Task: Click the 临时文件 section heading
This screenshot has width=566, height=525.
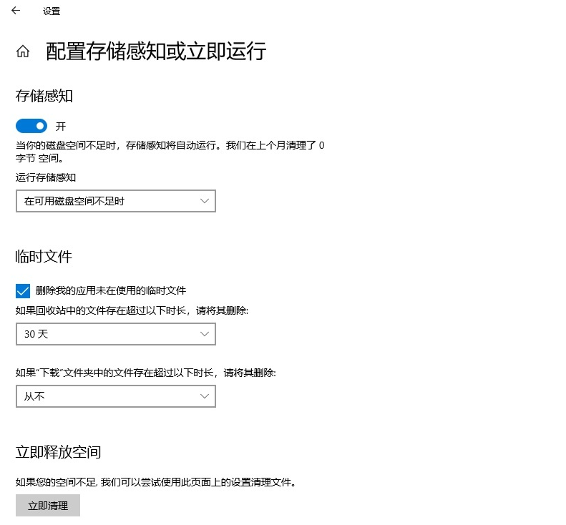Action: point(44,257)
